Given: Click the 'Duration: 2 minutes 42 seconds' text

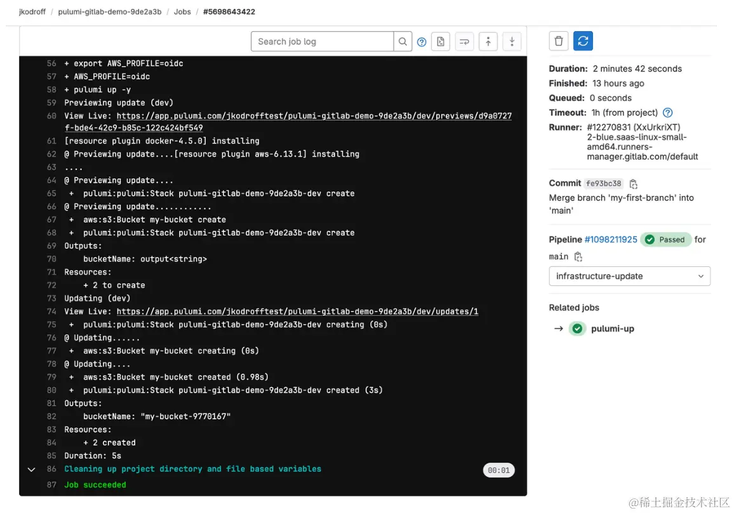Looking at the screenshot, I should [x=615, y=68].
